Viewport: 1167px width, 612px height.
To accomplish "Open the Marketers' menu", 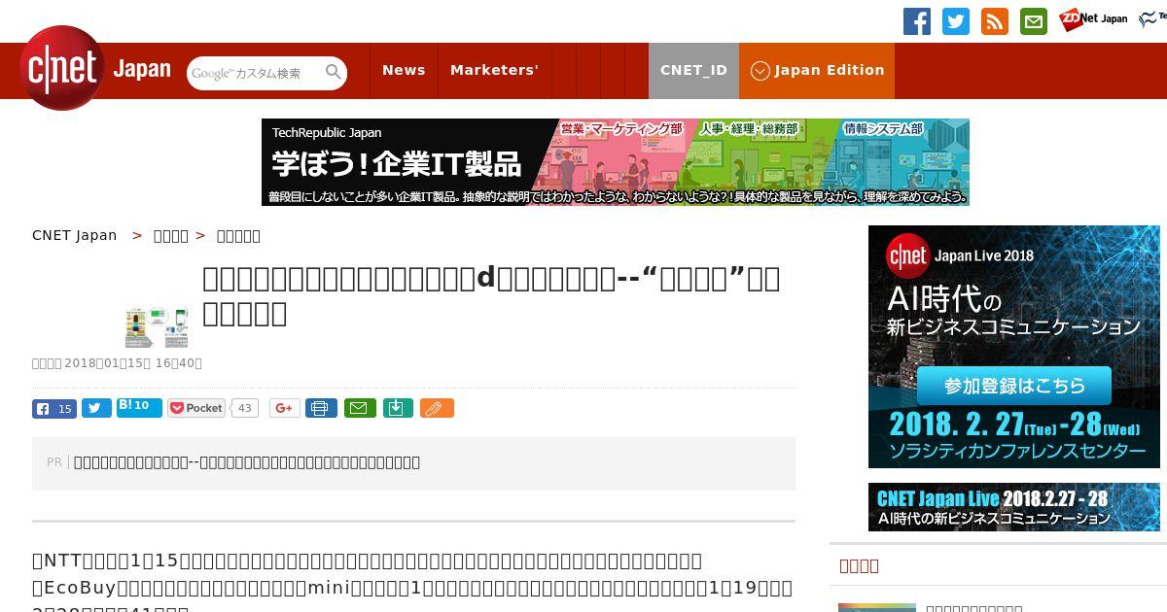I will point(494,70).
